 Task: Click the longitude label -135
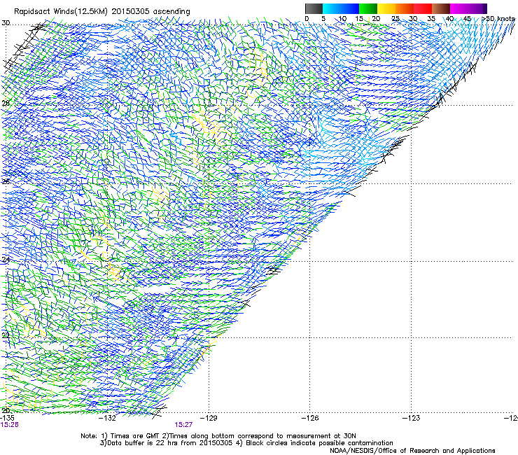[x=7, y=418]
